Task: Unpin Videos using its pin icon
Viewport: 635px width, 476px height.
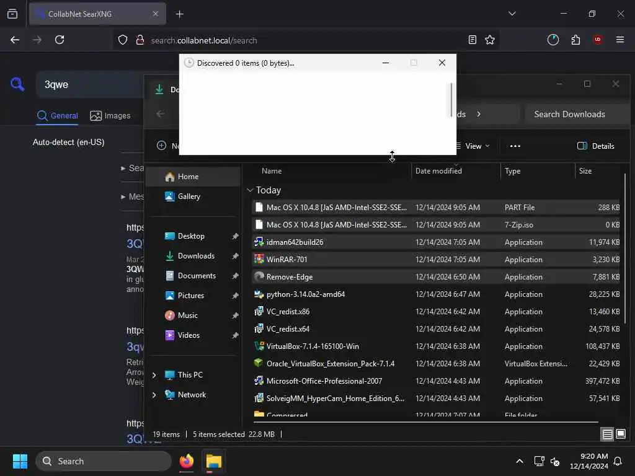Action: pyautogui.click(x=235, y=335)
